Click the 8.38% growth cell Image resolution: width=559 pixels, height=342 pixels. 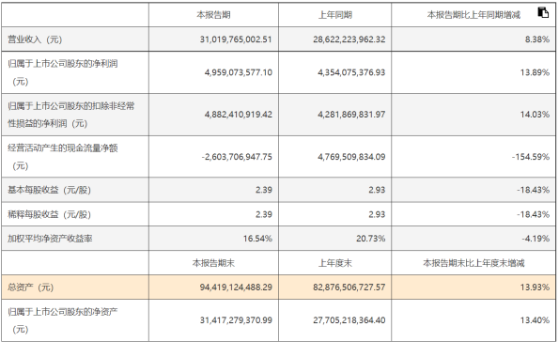pyautogui.click(x=536, y=39)
